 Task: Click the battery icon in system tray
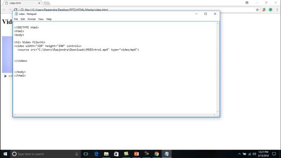point(245,154)
